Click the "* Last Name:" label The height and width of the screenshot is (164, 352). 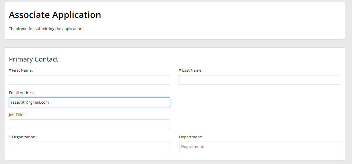click(x=191, y=70)
